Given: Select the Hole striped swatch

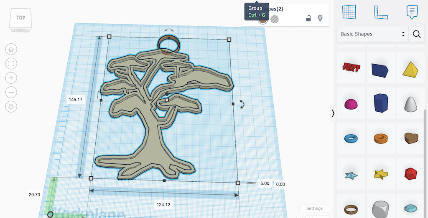Looking at the screenshot, I should 275,19.
